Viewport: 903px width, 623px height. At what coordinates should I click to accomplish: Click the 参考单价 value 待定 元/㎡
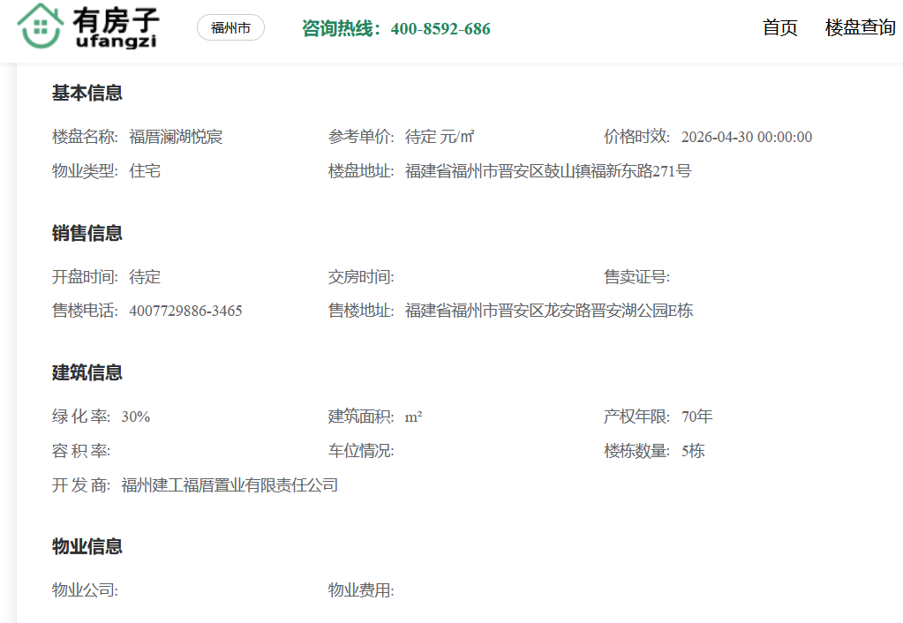[x=440, y=137]
